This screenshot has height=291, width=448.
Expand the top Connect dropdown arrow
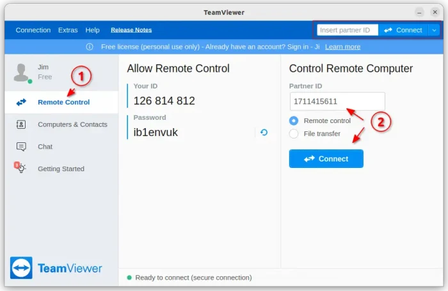point(435,30)
